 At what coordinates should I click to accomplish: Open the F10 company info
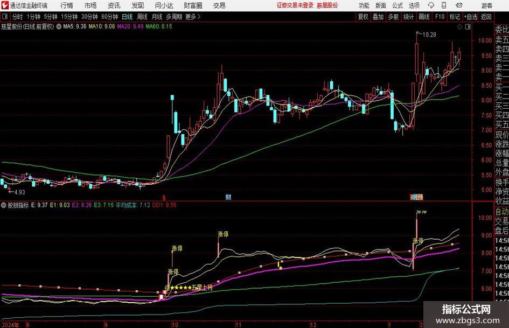pos(440,17)
